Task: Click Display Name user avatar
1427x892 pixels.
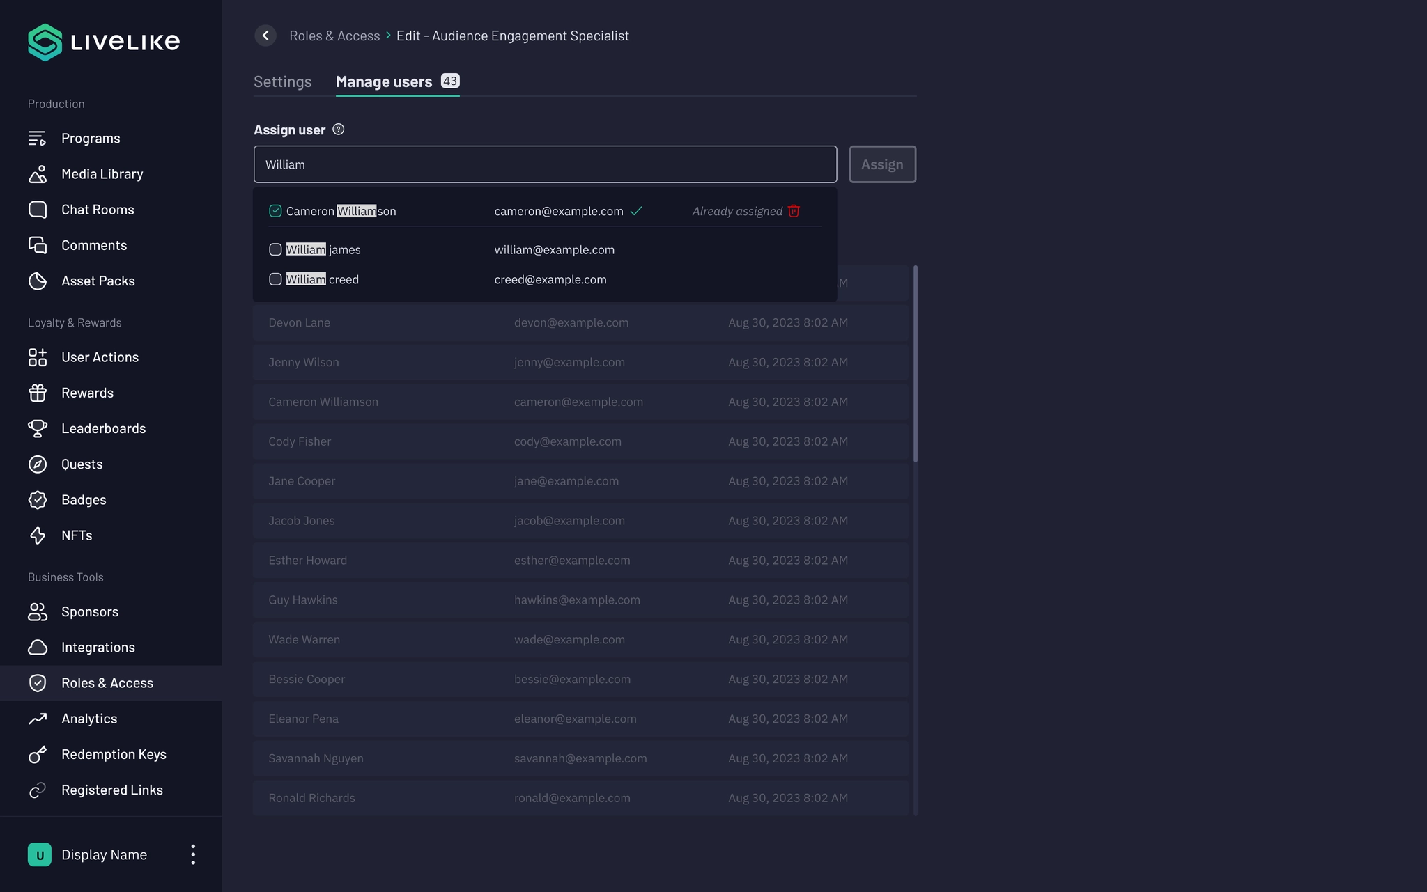Action: coord(40,854)
